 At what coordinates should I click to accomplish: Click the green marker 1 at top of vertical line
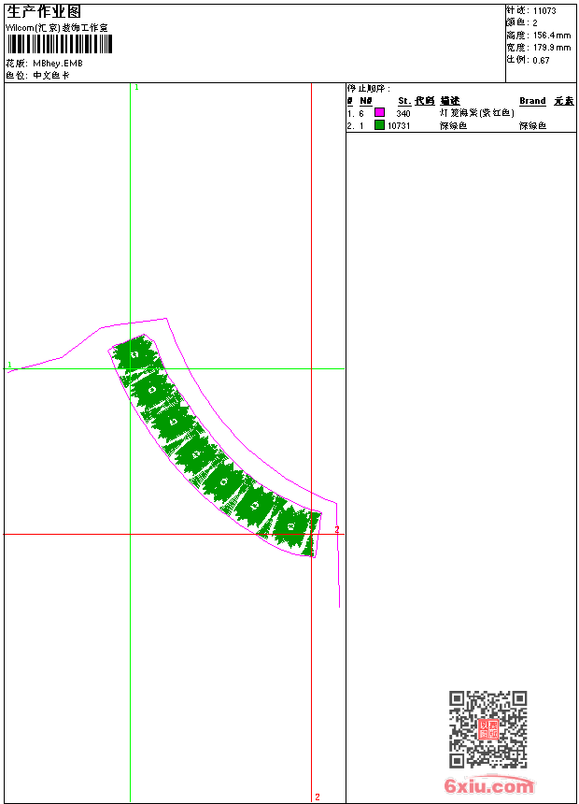point(136,88)
